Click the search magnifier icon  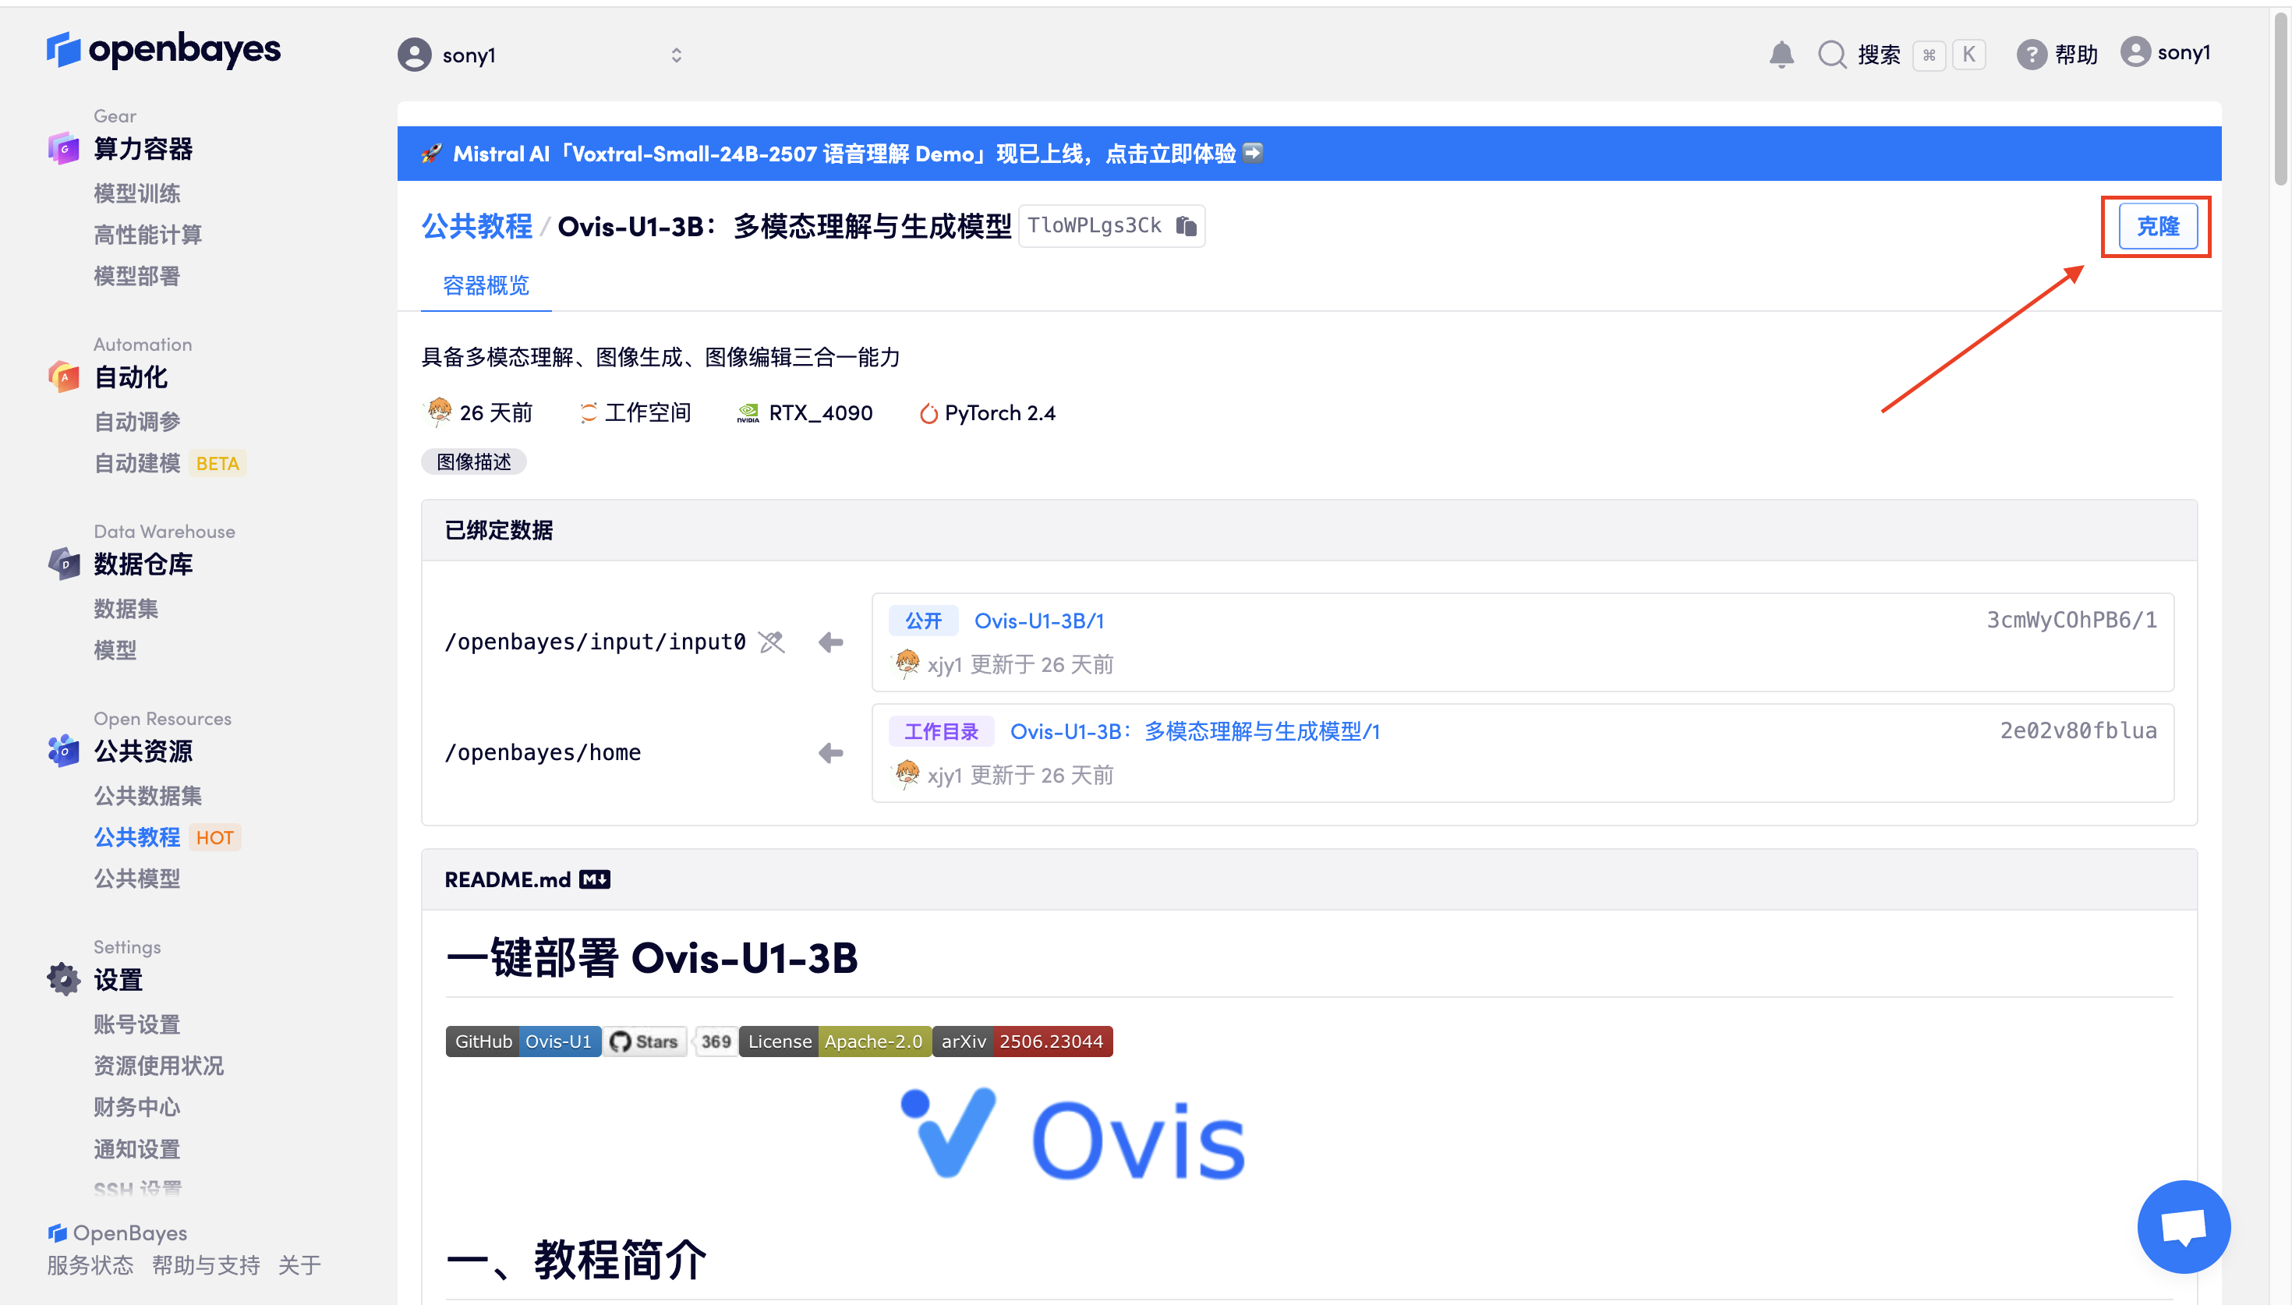pos(1832,54)
